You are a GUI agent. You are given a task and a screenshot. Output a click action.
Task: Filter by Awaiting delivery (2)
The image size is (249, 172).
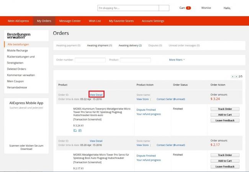tap(130, 46)
